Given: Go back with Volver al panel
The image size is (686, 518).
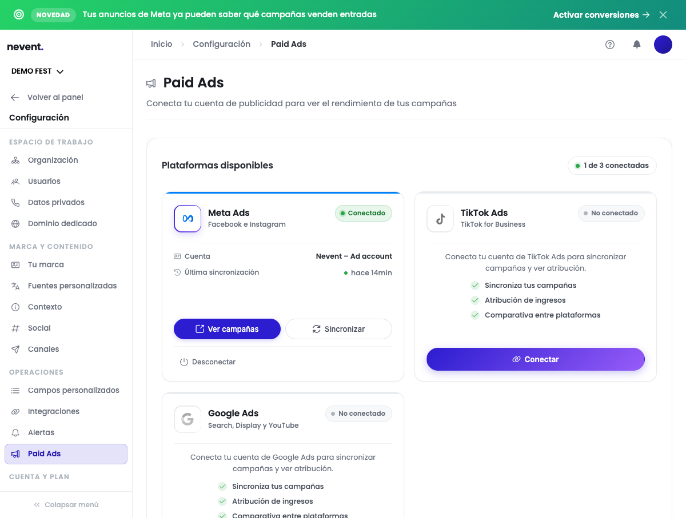Looking at the screenshot, I should (47, 98).
